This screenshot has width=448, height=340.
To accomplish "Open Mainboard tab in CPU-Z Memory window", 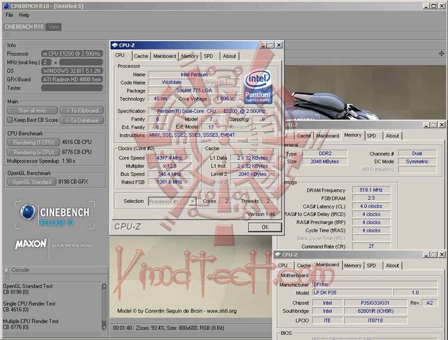I will 328,136.
